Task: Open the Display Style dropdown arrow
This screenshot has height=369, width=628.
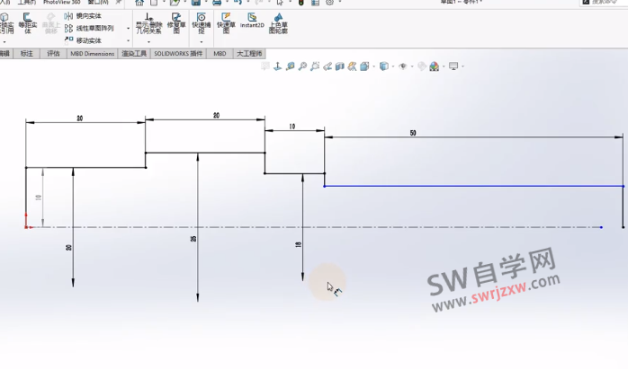Action: pyautogui.click(x=393, y=66)
